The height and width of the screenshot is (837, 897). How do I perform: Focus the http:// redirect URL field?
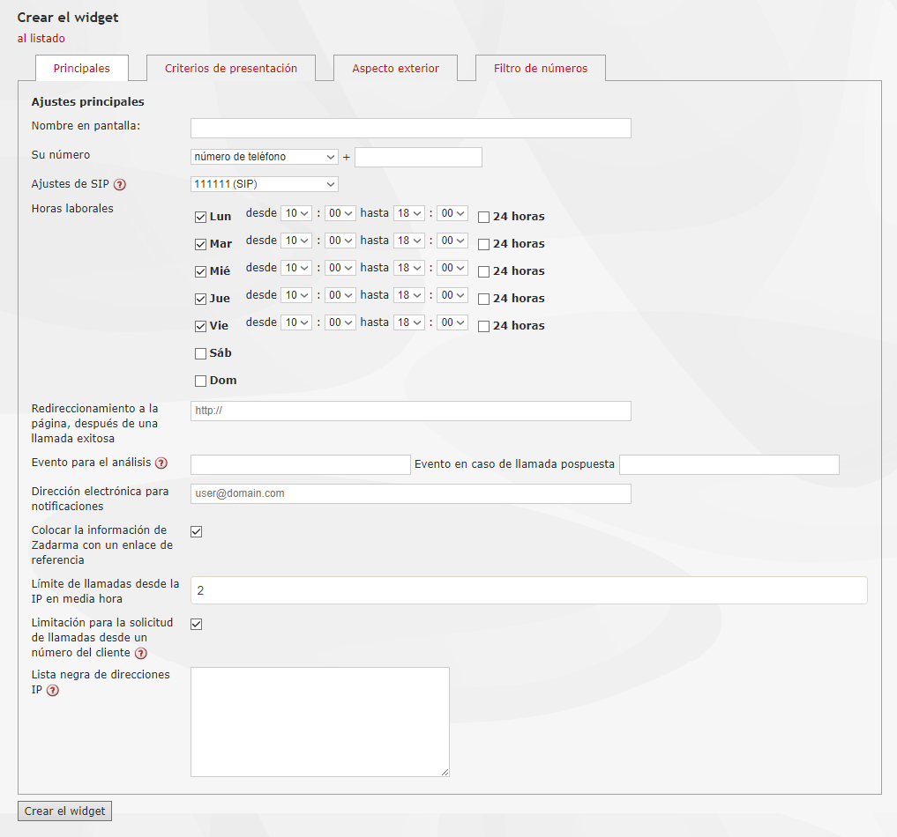411,411
